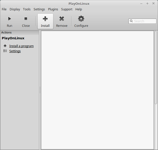Open the Display menu

[15, 9]
